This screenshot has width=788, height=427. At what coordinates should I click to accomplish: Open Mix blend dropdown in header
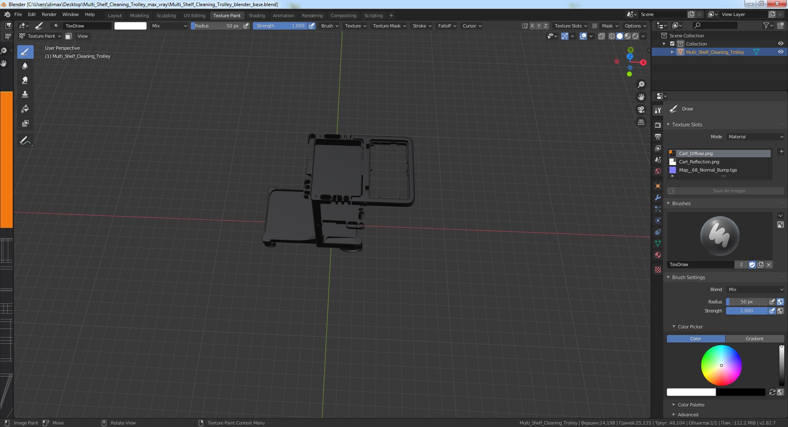click(x=169, y=26)
